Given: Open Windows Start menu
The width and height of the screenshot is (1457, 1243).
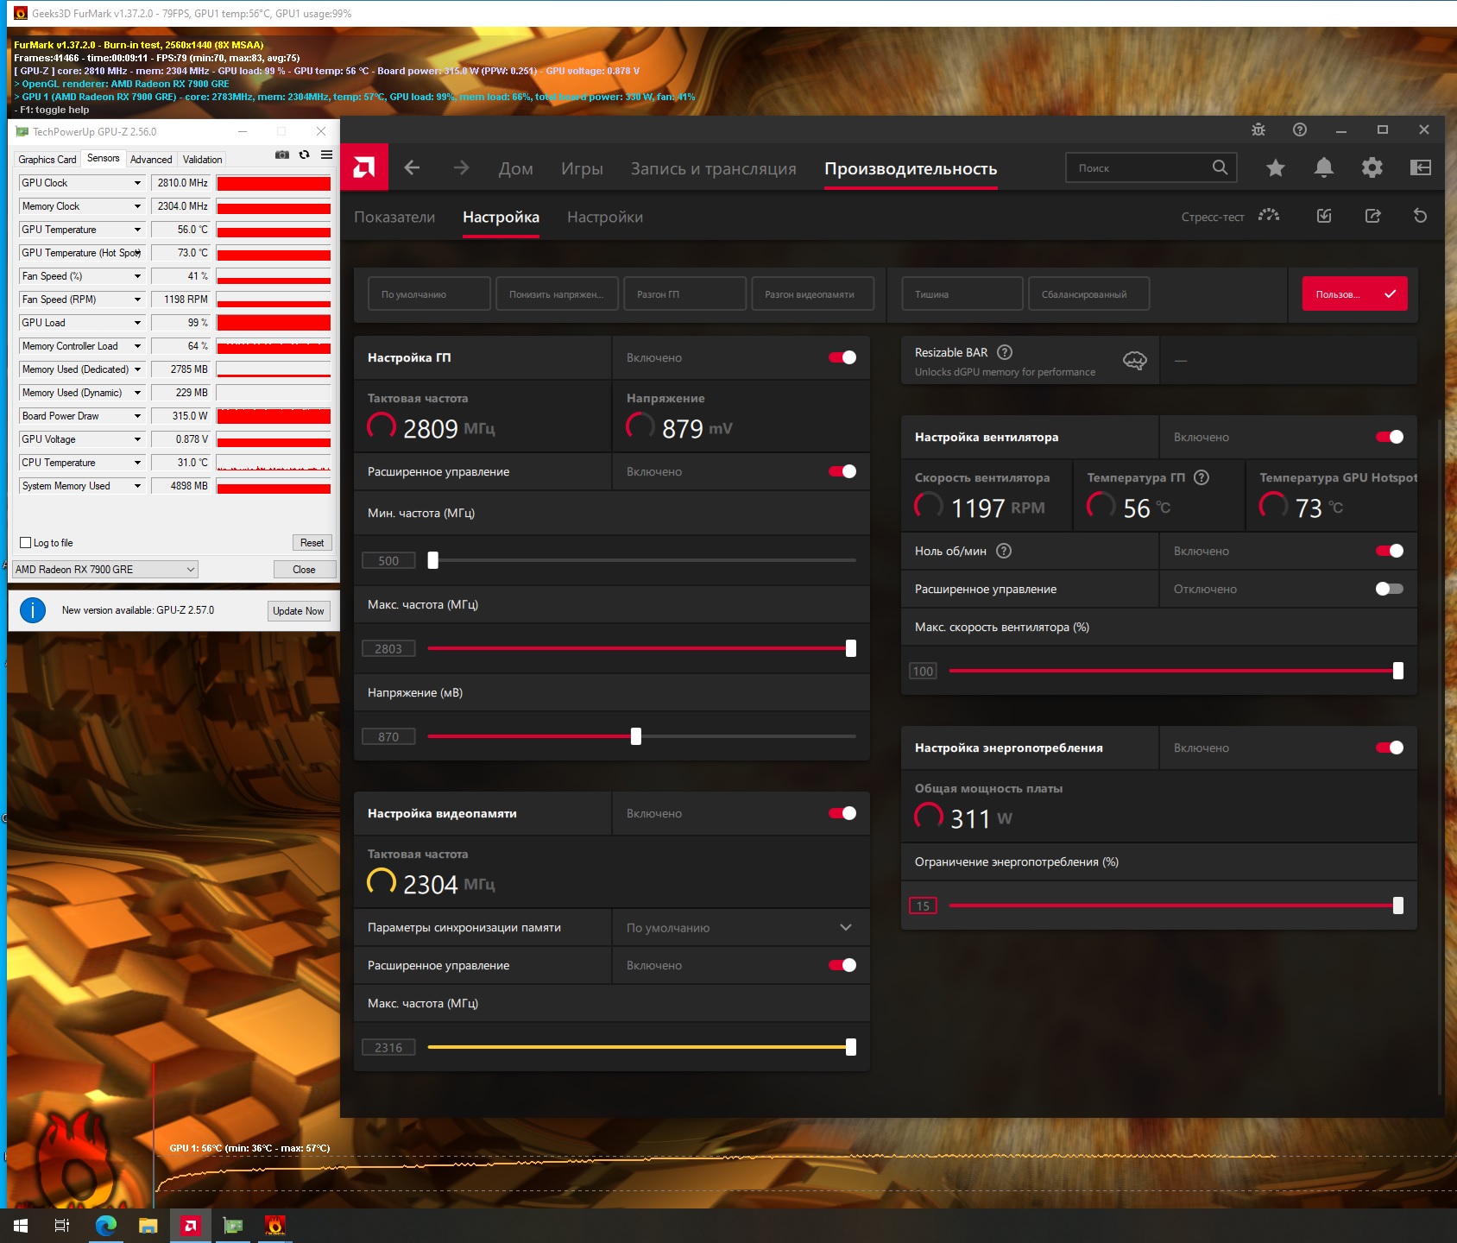Looking at the screenshot, I should click(21, 1225).
